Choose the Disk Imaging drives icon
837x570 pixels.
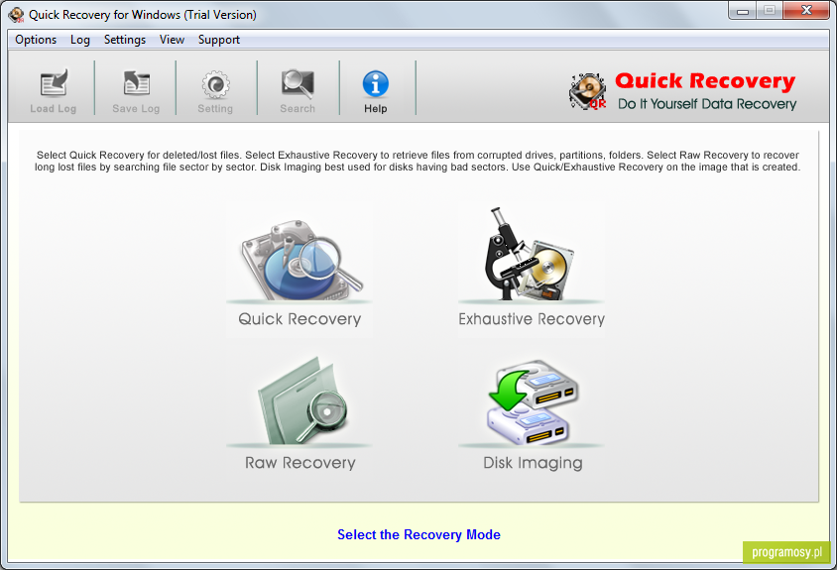(533, 402)
